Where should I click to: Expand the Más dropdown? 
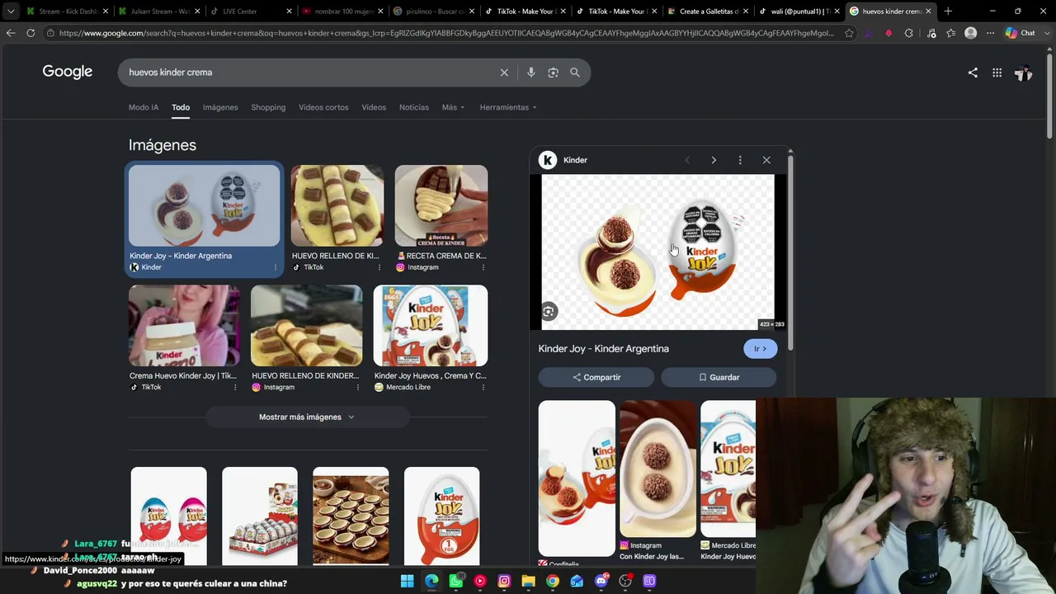[453, 107]
